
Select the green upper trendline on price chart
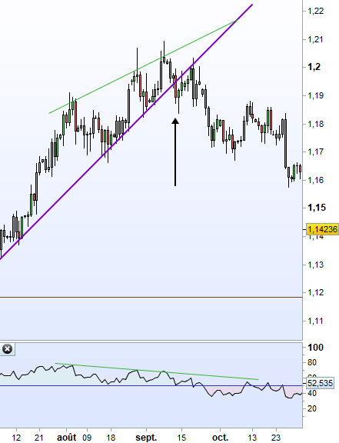(x=143, y=67)
